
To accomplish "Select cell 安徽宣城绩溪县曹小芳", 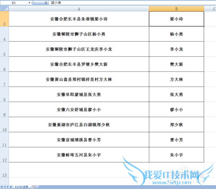I will coord(79,140).
